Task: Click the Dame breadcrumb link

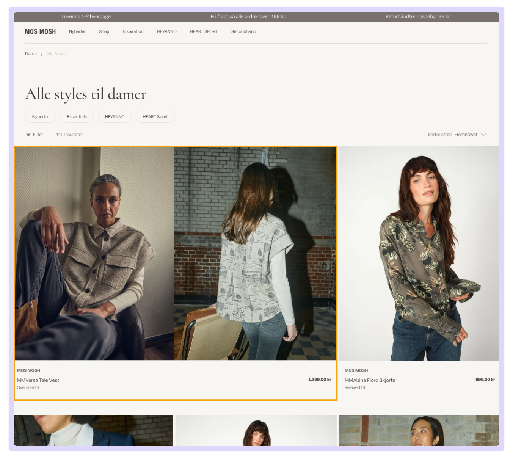Action: tap(31, 54)
